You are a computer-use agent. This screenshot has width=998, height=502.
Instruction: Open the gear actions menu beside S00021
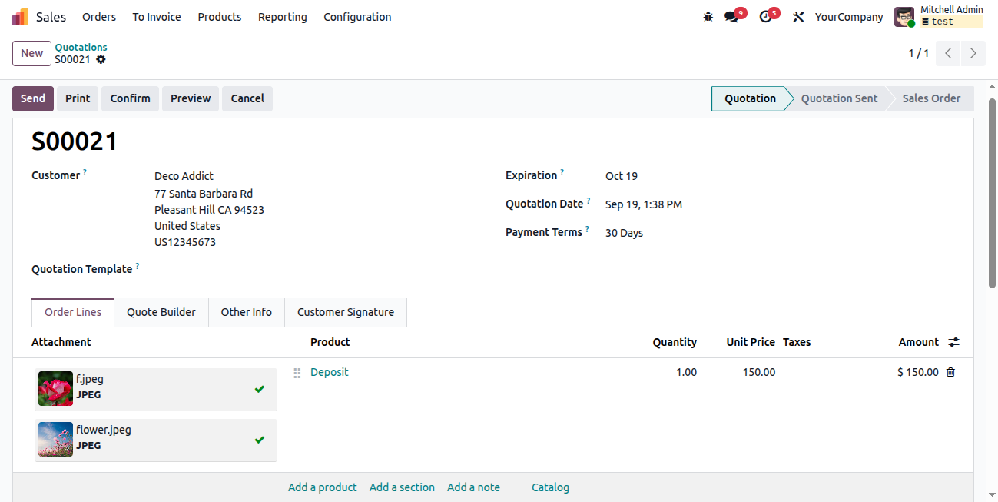tap(101, 59)
